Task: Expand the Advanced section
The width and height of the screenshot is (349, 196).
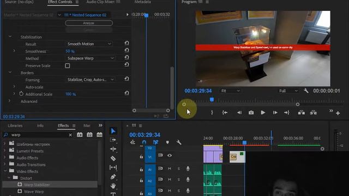Action: click(x=9, y=101)
